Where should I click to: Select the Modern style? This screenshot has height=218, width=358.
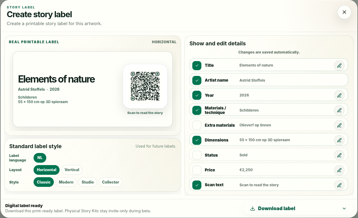66,182
